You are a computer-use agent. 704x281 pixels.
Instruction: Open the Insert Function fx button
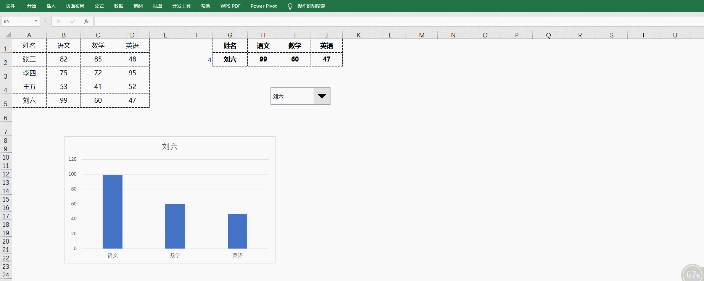(86, 21)
